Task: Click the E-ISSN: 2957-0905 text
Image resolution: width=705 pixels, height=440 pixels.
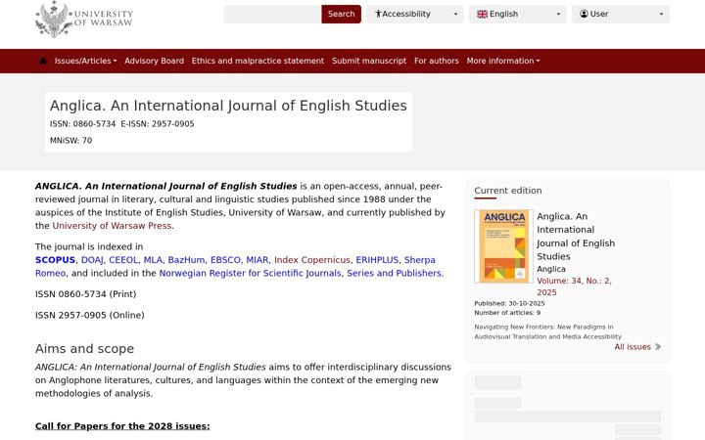Action: (x=158, y=124)
